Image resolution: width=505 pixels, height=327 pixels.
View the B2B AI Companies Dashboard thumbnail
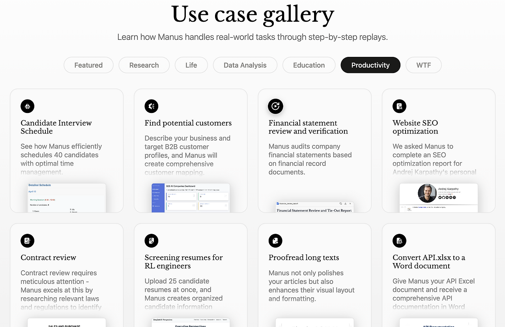pyautogui.click(x=191, y=198)
